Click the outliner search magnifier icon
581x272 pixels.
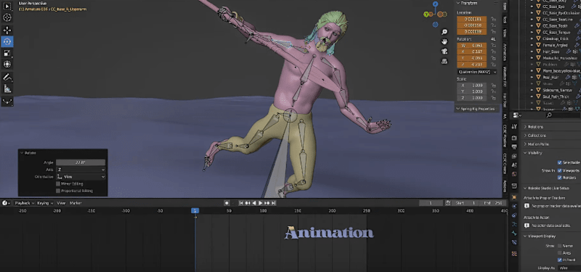[x=549, y=115]
